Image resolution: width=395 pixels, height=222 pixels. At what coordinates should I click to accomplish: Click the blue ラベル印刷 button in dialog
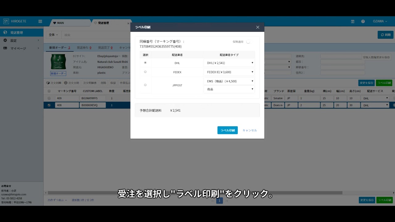point(227,130)
